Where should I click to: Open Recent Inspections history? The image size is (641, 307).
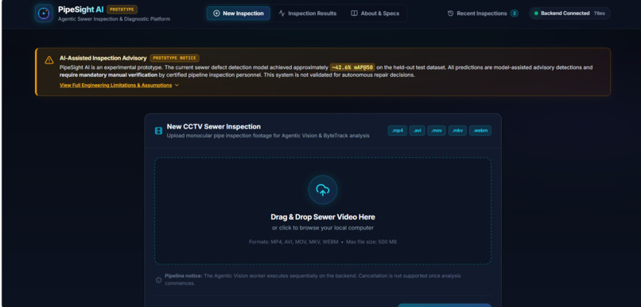pyautogui.click(x=483, y=13)
